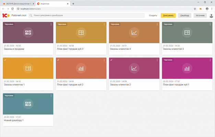Click the magenta План факт продаж куб 1 thumbnail
Image resolution: width=215 pixels, height=137 pixels.
click(x=187, y=68)
